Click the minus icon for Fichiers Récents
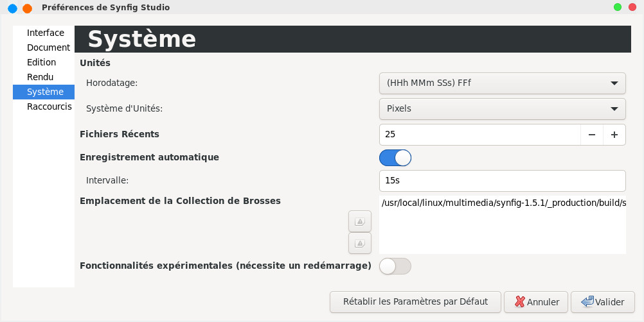Screen dimensions: 644x322 [591, 135]
